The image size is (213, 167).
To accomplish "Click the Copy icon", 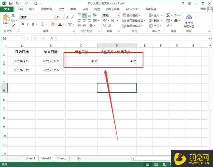I will click(x=13, y=21).
